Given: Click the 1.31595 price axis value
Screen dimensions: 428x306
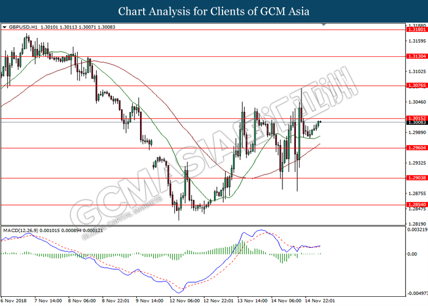Looking at the screenshot, I should 417,41.
